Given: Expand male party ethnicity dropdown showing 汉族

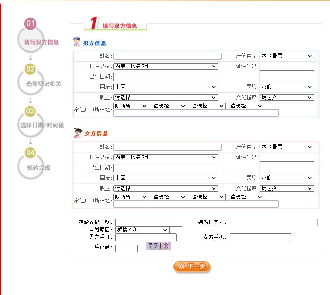Looking at the screenshot, I should pyautogui.click(x=286, y=87).
